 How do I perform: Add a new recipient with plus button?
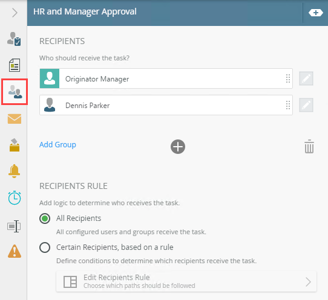tap(178, 147)
